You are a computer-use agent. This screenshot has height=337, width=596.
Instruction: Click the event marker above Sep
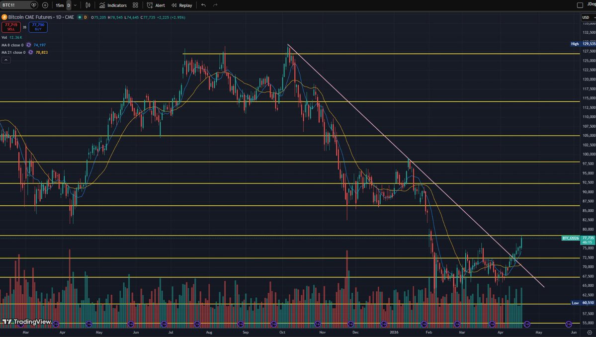[240, 324]
